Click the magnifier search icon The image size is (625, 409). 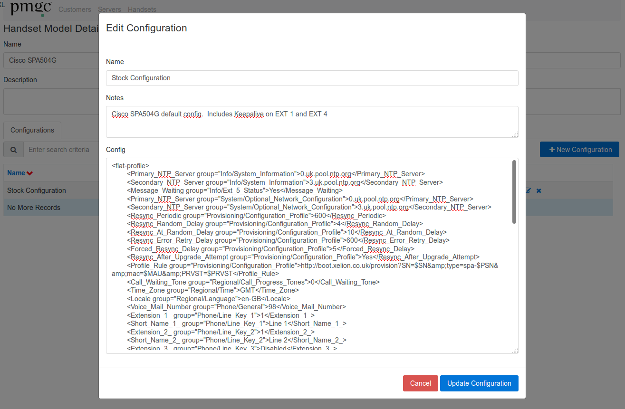(14, 150)
